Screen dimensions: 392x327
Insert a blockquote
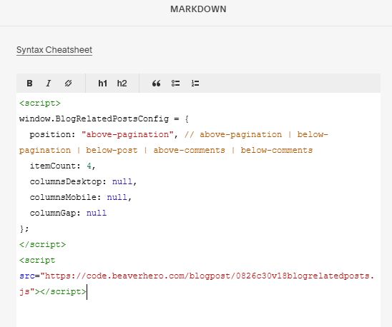pyautogui.click(x=156, y=84)
